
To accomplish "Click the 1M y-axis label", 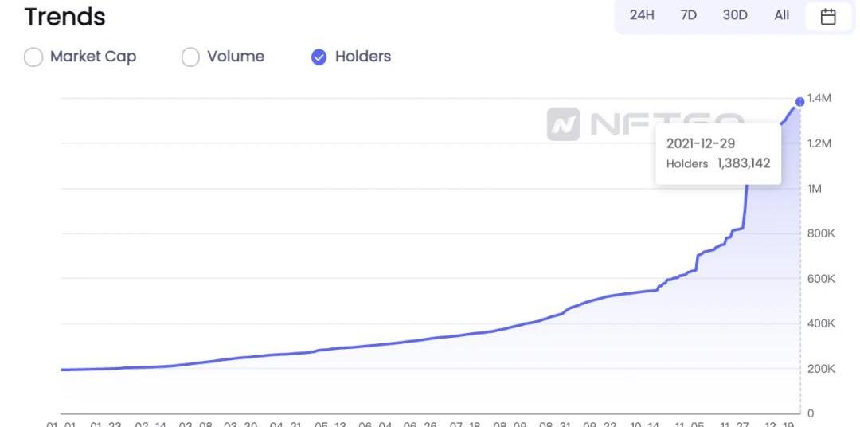I will (x=814, y=189).
